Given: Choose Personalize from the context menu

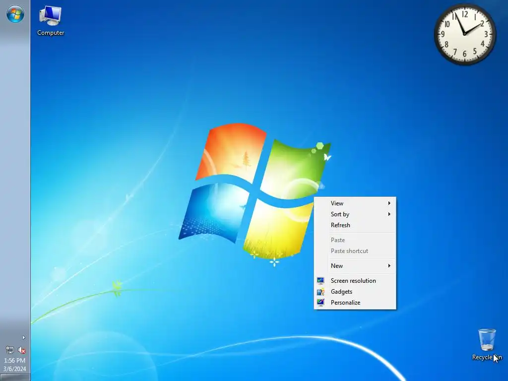Looking at the screenshot, I should pyautogui.click(x=355, y=303).
